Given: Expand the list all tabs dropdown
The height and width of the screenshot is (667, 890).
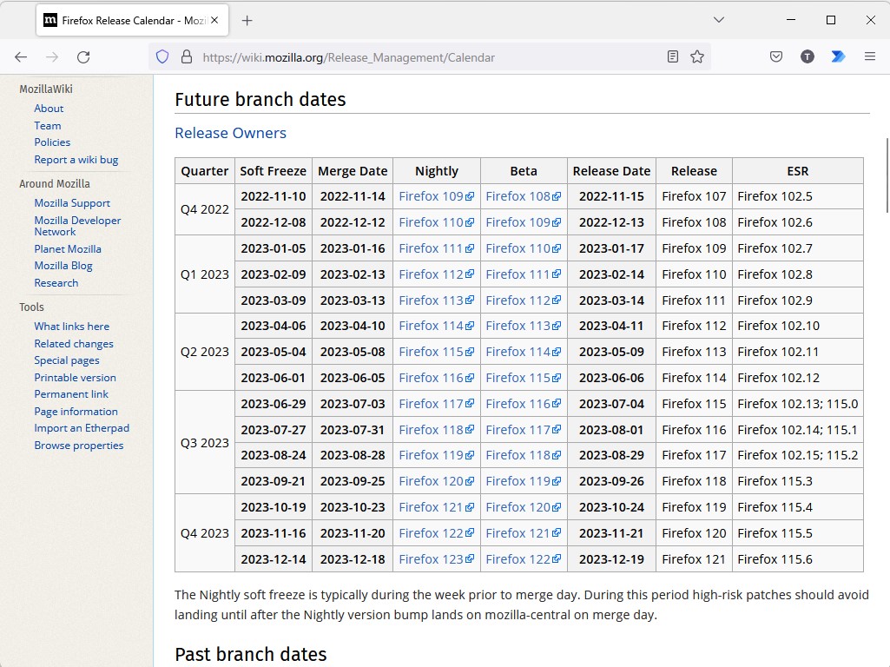Looking at the screenshot, I should click(x=718, y=20).
